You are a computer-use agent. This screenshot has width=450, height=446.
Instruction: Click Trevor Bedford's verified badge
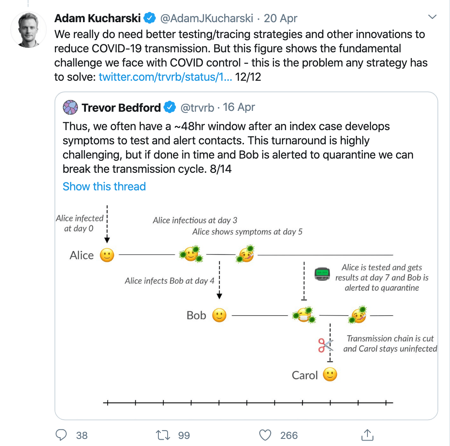point(170,108)
